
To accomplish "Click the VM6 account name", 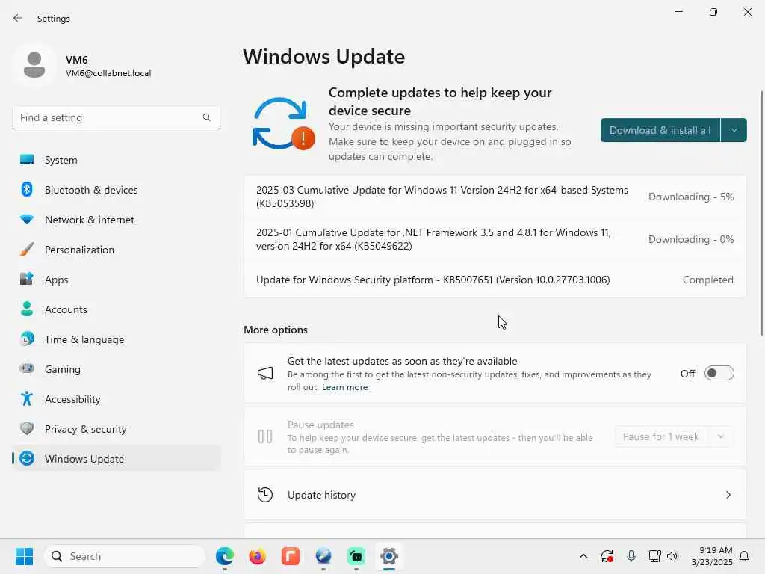I will (77, 60).
